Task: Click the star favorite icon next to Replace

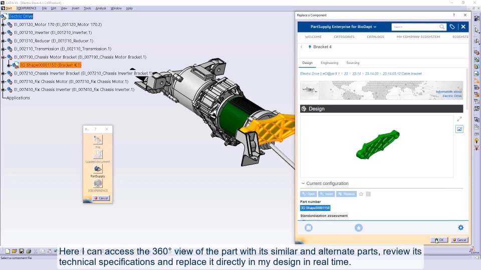Action: [x=361, y=194]
